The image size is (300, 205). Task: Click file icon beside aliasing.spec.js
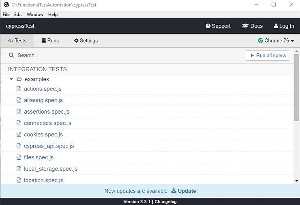click(19, 100)
